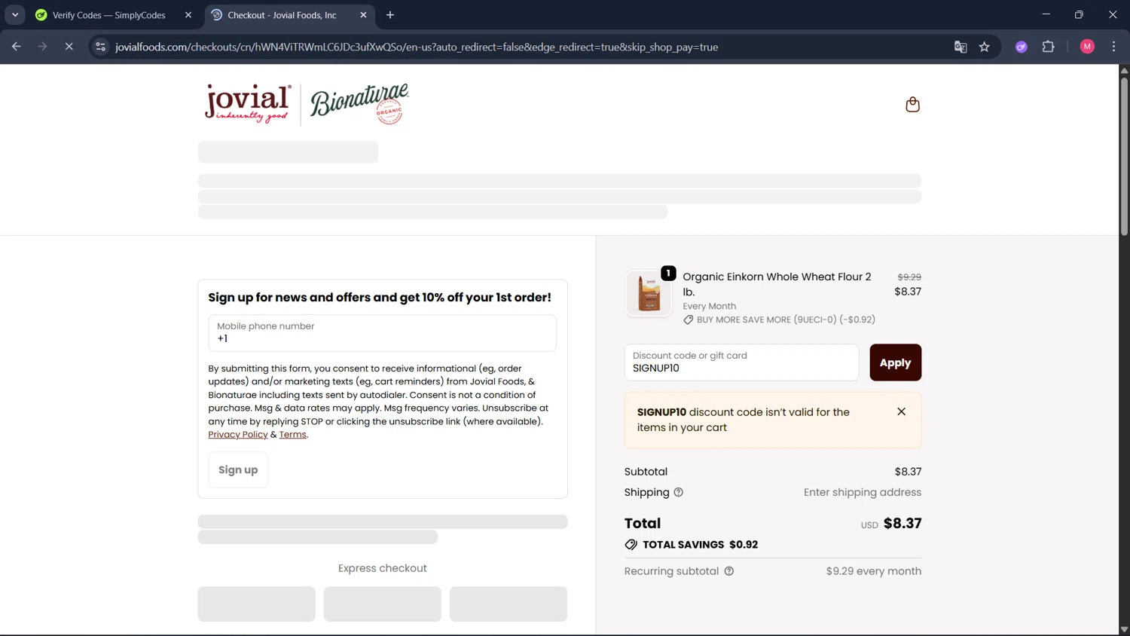Click the Sign up button
Image resolution: width=1130 pixels, height=636 pixels.
point(238,470)
